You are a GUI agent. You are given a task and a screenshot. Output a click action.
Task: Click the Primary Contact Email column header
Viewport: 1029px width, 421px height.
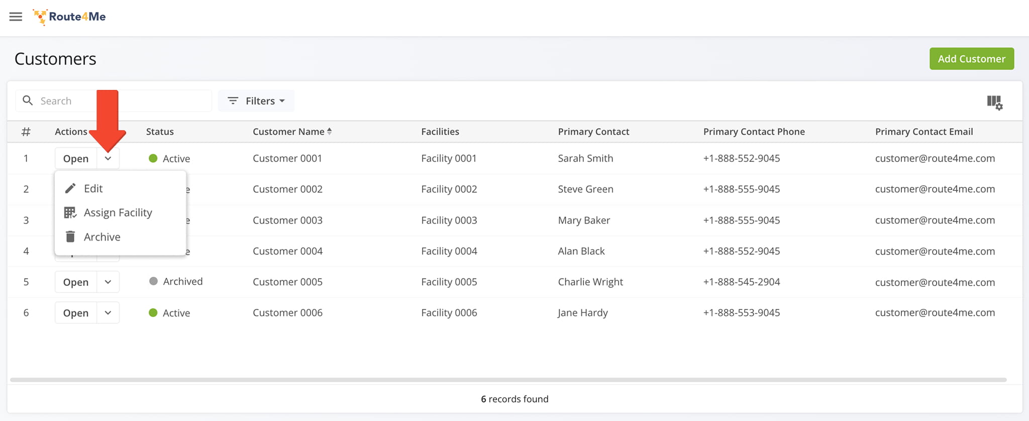tap(924, 131)
